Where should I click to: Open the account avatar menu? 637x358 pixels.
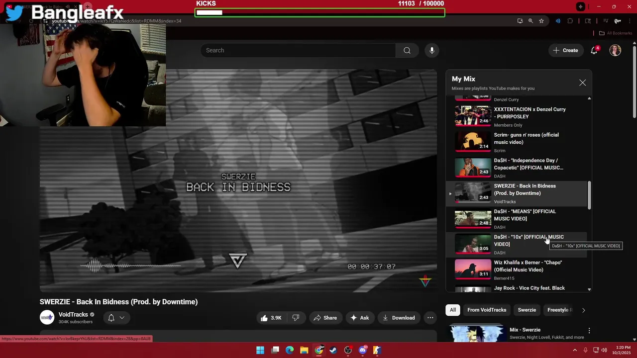(x=615, y=50)
